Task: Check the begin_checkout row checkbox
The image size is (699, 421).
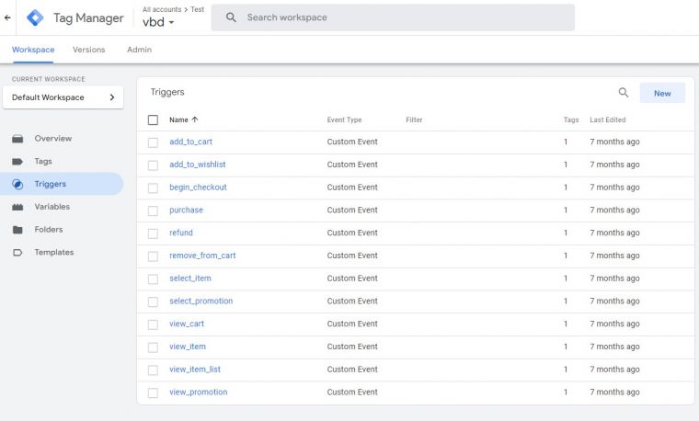Action: [x=153, y=188]
